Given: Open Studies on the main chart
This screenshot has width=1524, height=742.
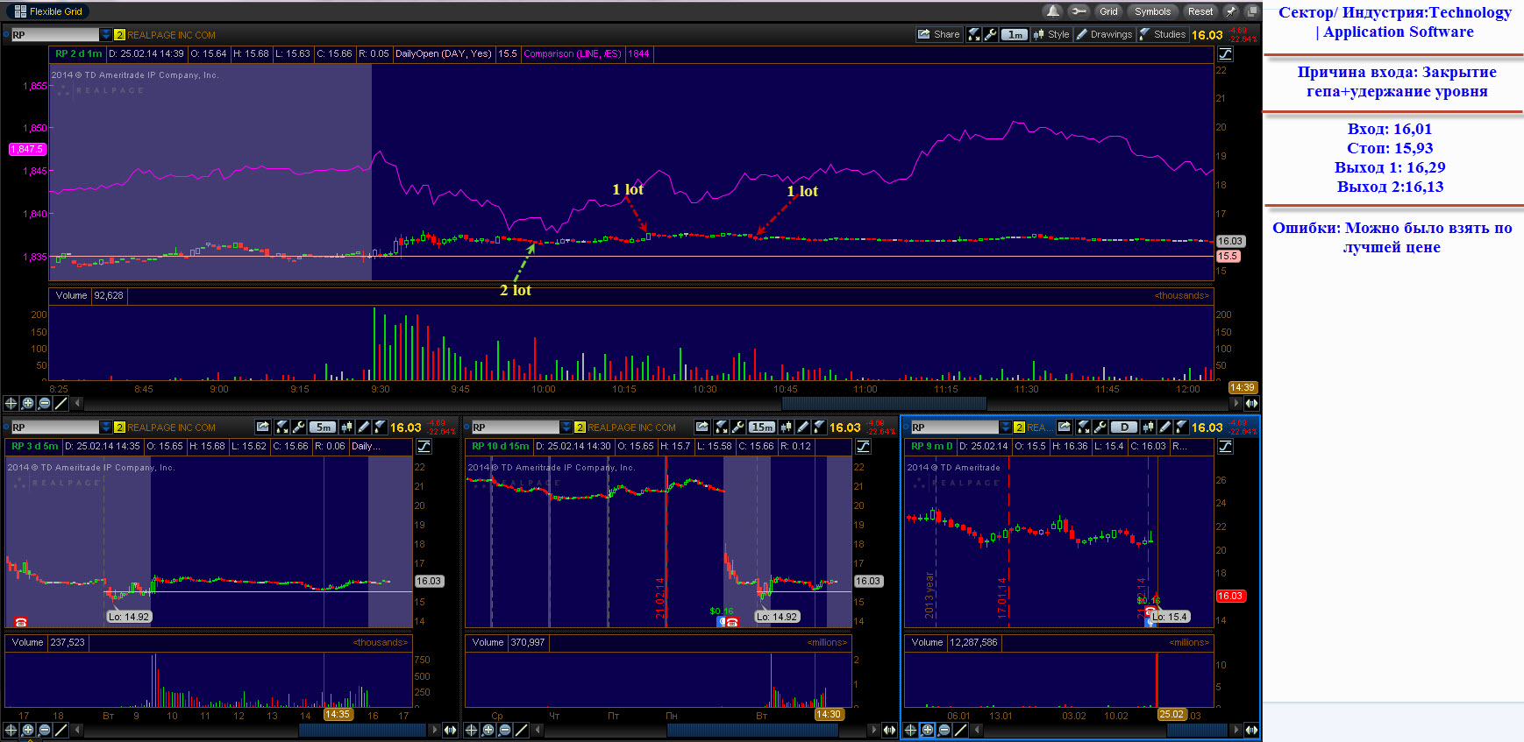Looking at the screenshot, I should [1163, 35].
